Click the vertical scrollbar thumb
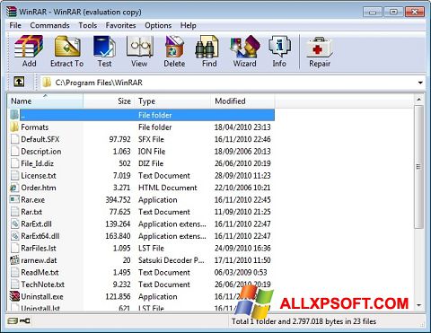The height and width of the screenshot is (333, 431). [x=418, y=167]
